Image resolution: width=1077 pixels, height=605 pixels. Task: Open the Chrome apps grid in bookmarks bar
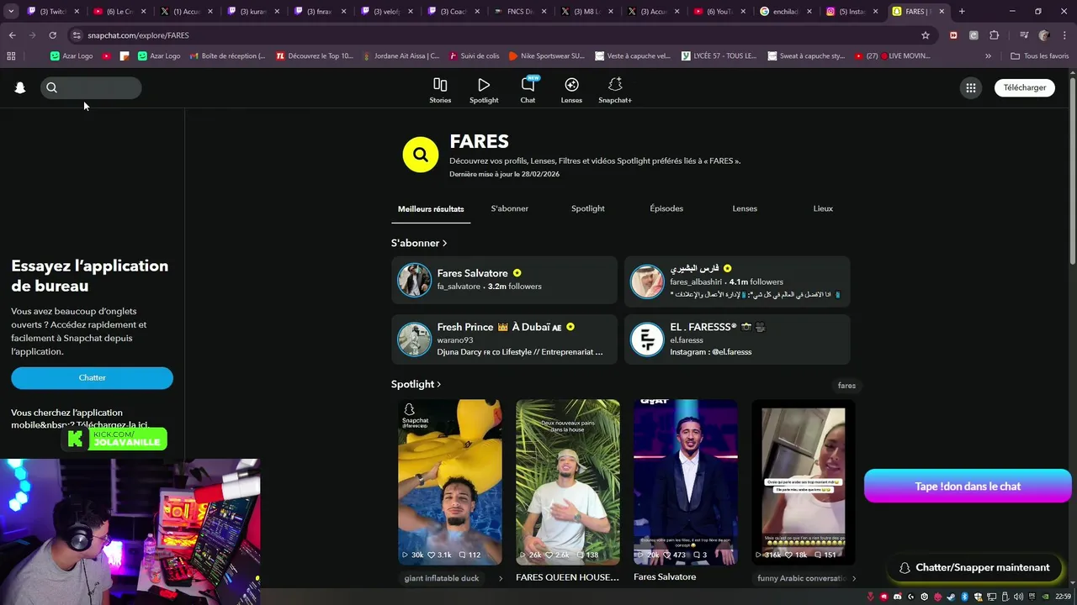(11, 56)
